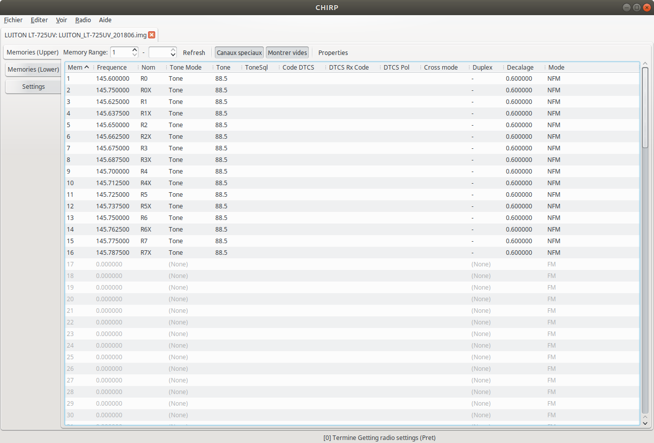
Task: Decrease the Memory Range end value
Action: 173,55
